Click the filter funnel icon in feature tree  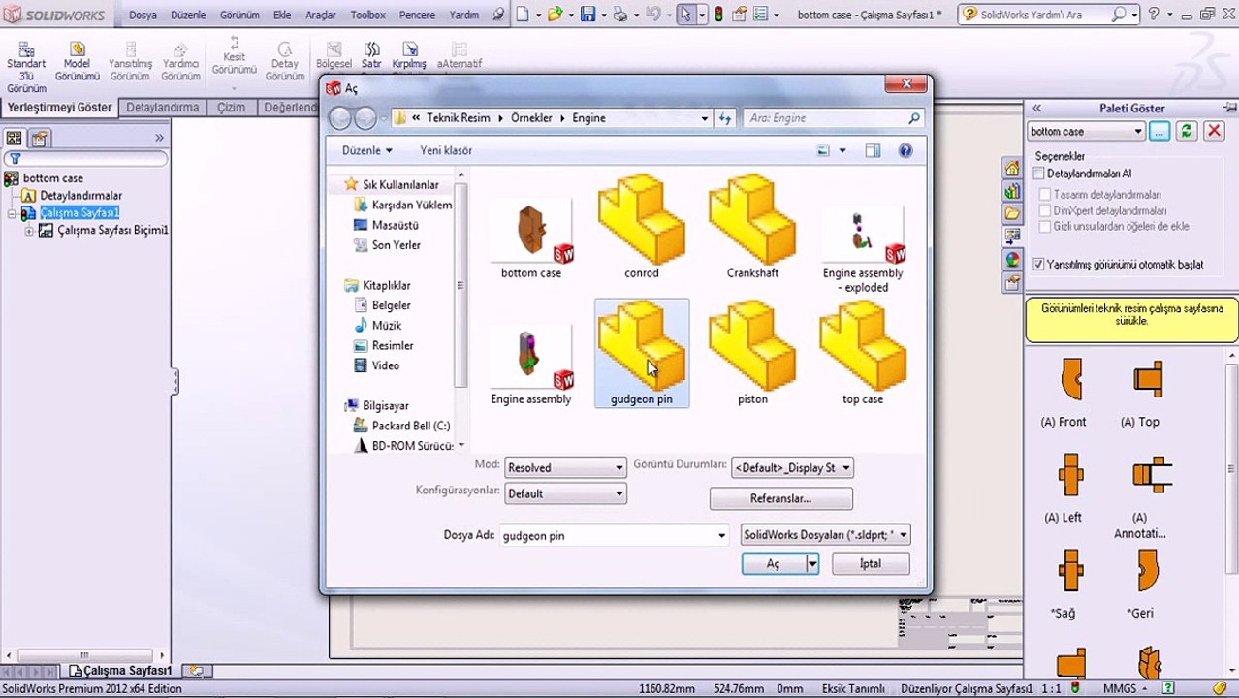pos(15,159)
